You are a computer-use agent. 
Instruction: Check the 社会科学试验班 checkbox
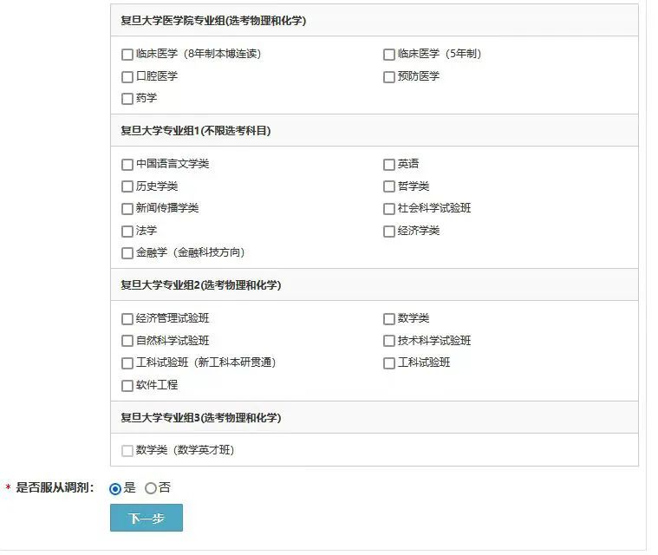pos(389,209)
